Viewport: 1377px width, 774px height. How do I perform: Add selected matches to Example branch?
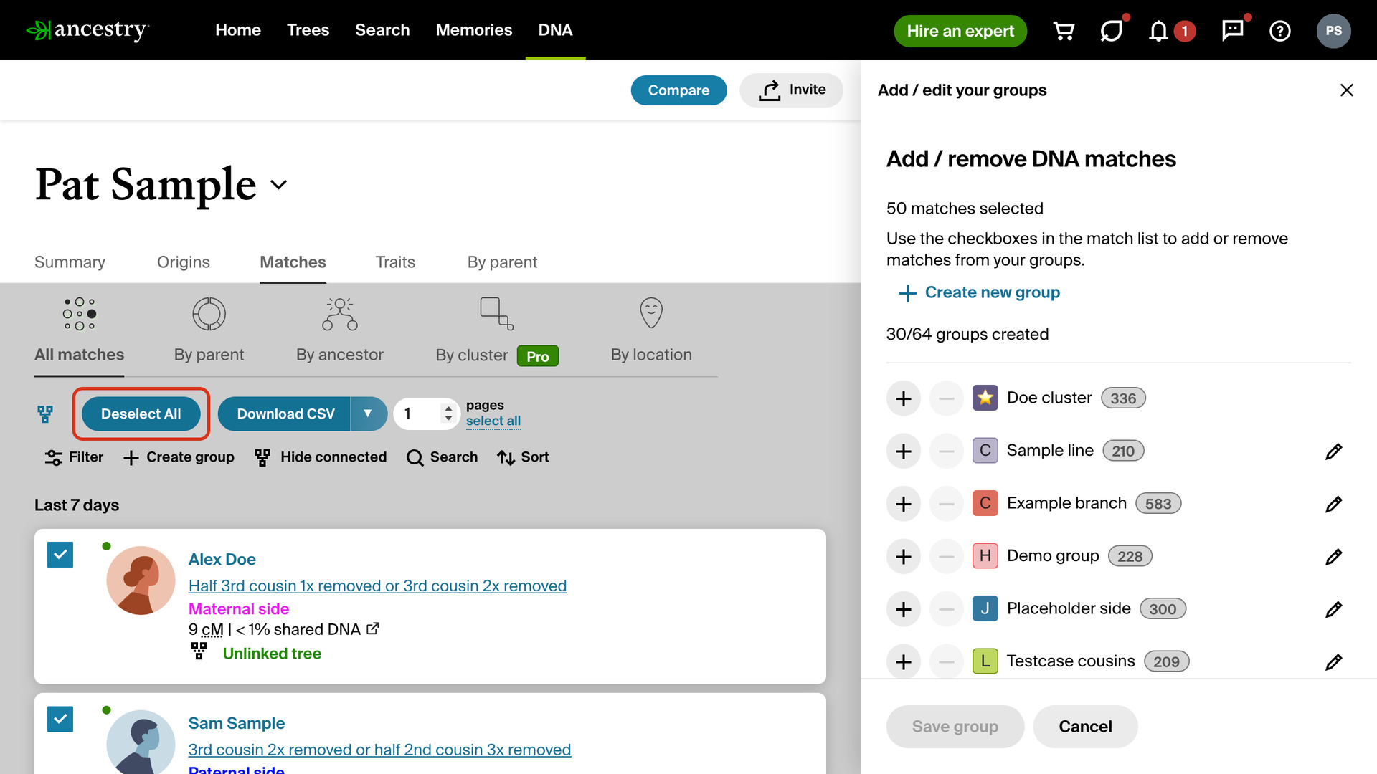[x=904, y=504]
